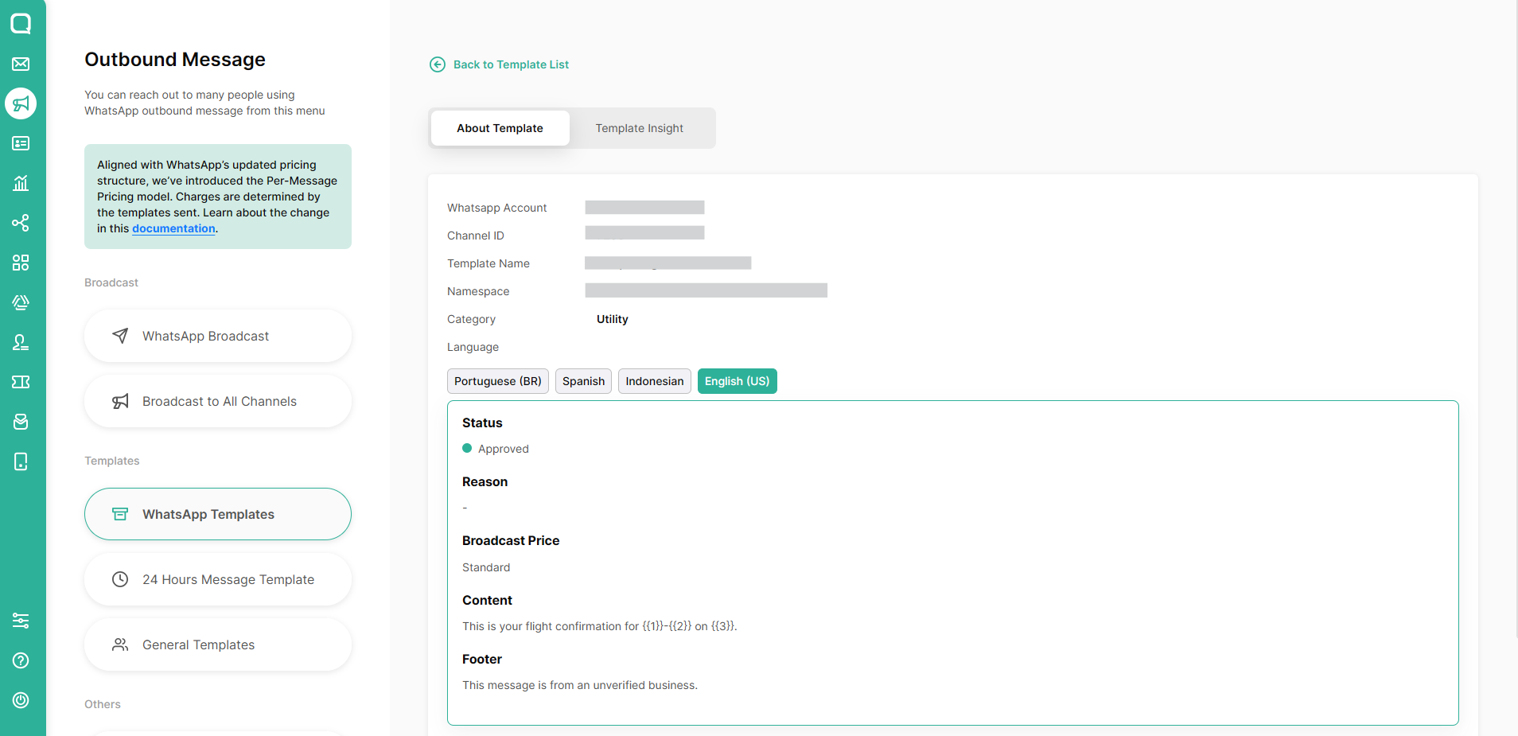Click the Namespace label
Viewport: 1518px width, 736px height.
478,291
